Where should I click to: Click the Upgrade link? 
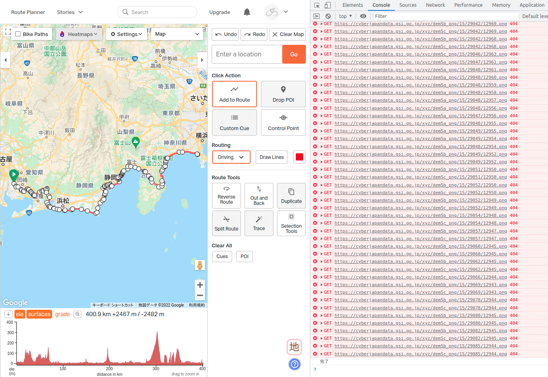click(220, 12)
